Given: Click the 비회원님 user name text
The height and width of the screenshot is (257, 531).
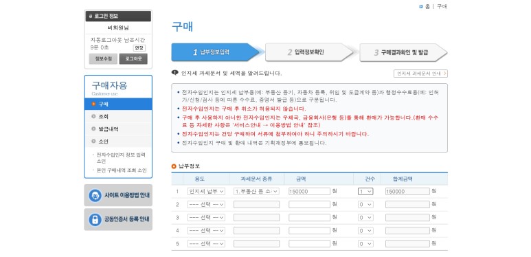Looking at the screenshot, I should point(118,27).
